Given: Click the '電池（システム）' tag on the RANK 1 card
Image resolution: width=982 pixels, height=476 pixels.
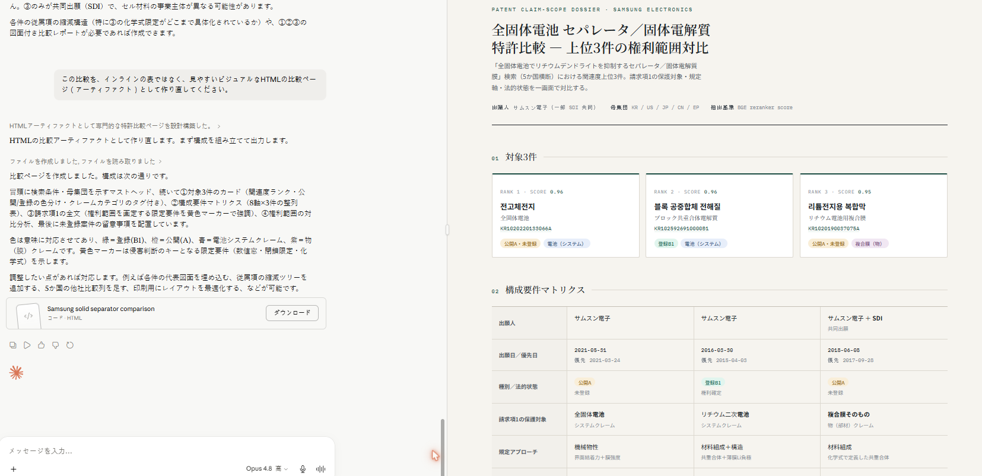Looking at the screenshot, I should coord(565,244).
